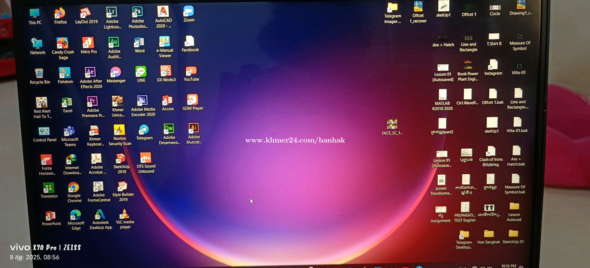590x268 pixels.
Task: Launch Adobe Acrobat shortcut
Action: 96,164
